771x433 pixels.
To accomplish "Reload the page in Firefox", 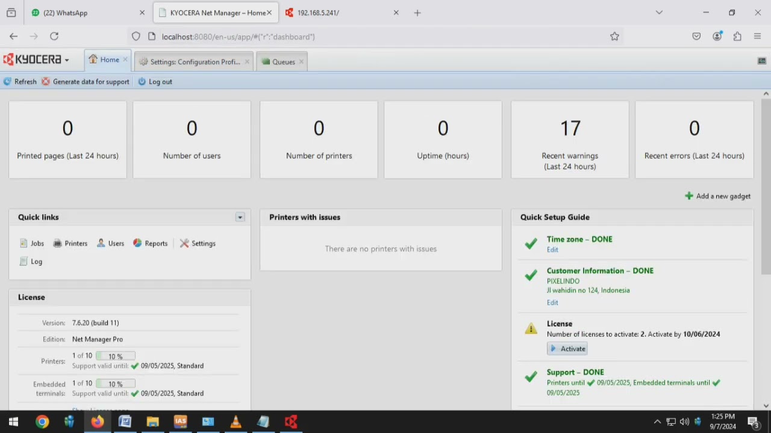I will pyautogui.click(x=54, y=37).
